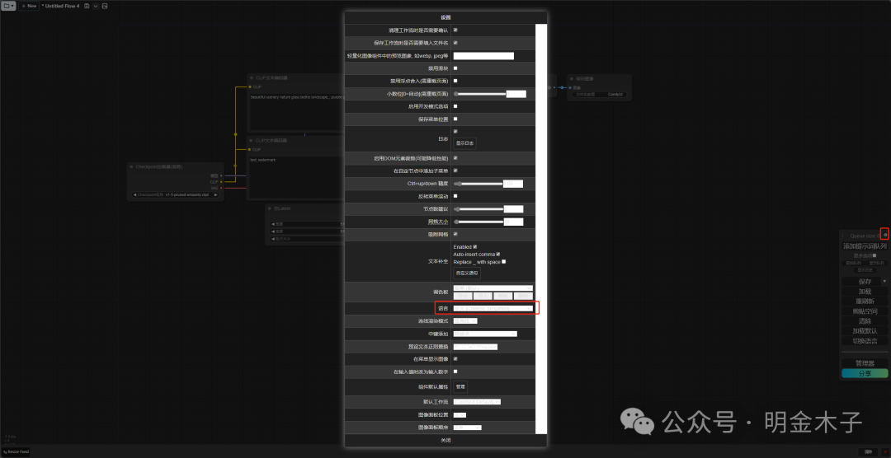Open the 管理器 manager button

[865, 363]
